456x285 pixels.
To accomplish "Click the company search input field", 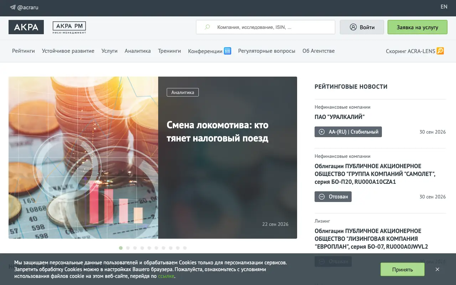I will (x=265, y=27).
